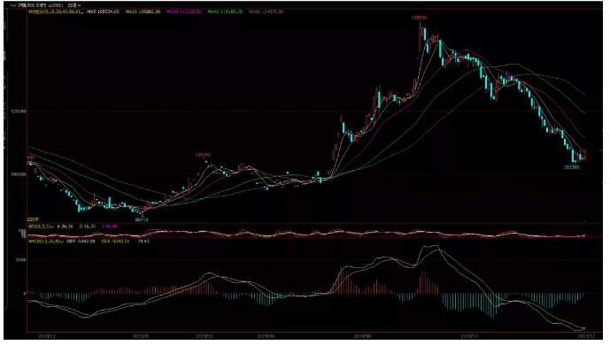Click the gray MA60 value
610x346 pixels.
click(266, 12)
